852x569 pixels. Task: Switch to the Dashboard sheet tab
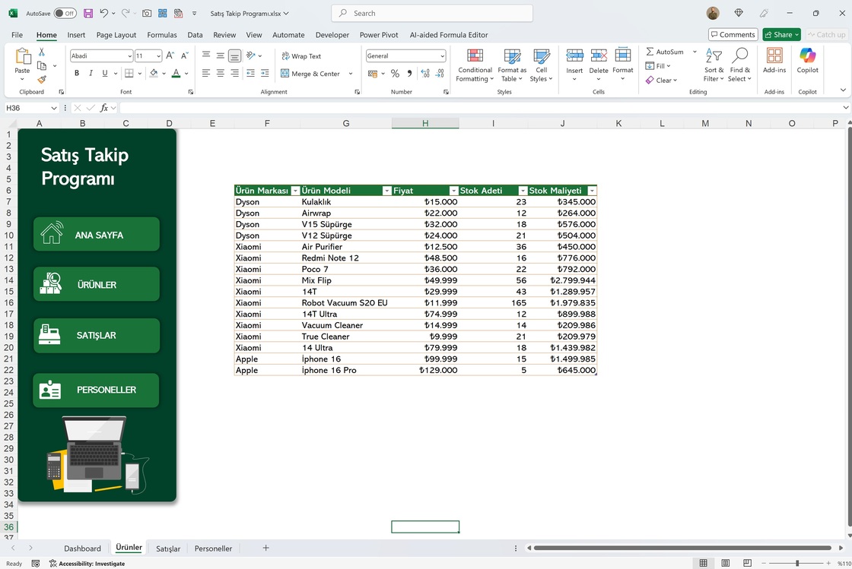pos(83,548)
